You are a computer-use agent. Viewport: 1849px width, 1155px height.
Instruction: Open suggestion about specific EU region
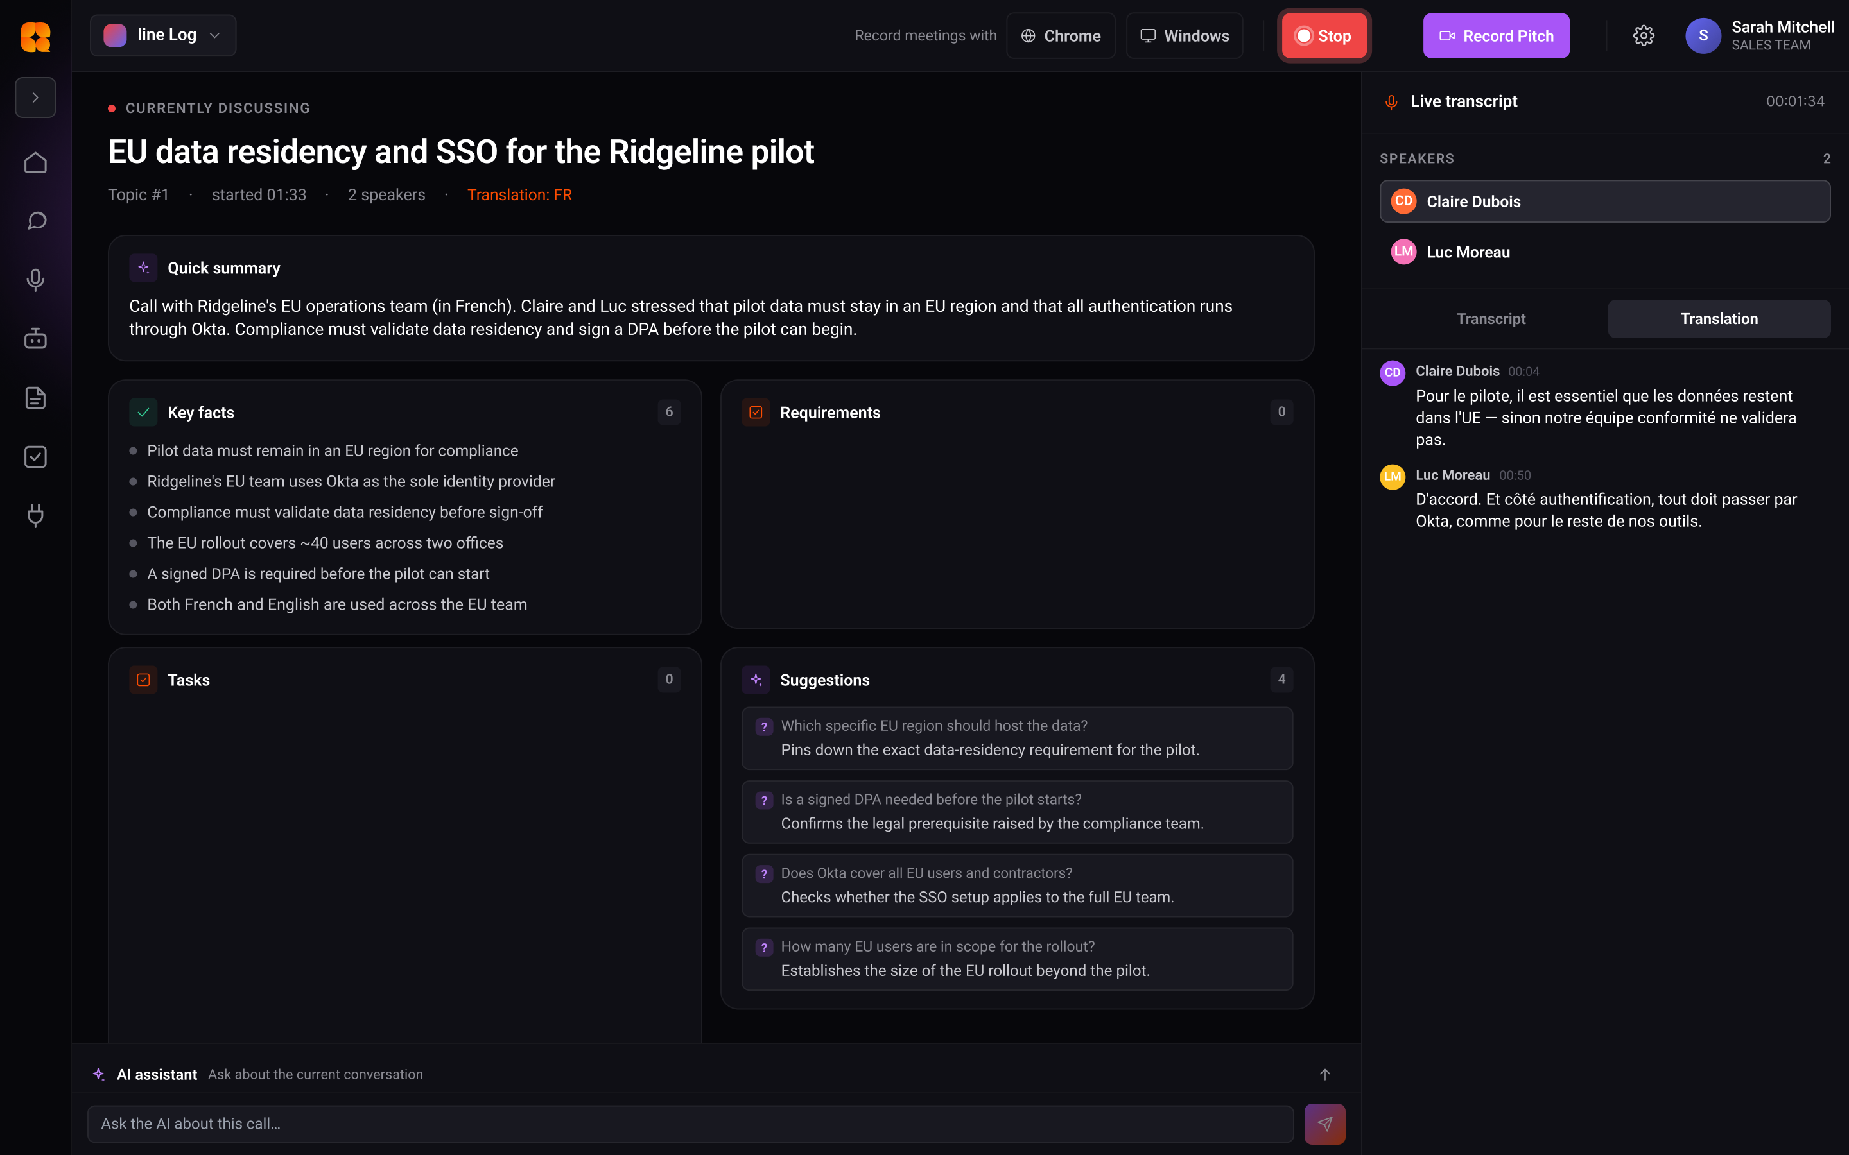(1017, 738)
